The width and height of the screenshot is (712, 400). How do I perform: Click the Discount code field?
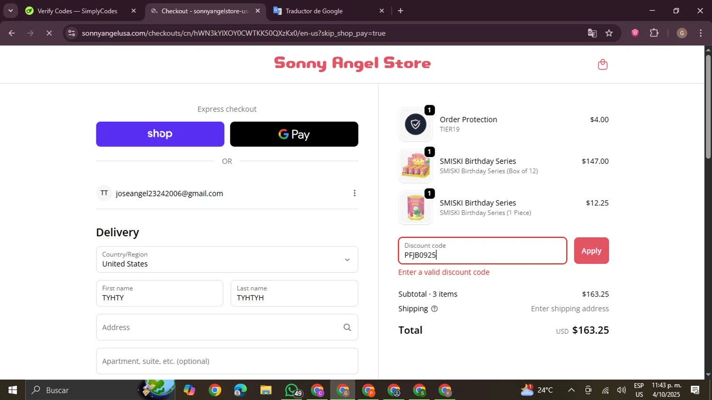coord(482,251)
